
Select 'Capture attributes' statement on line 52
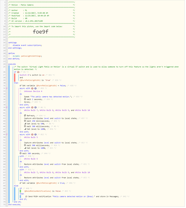51,143
